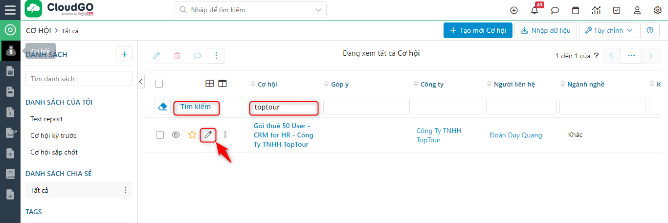
Task: Preview record with the eye icon
Action: [x=176, y=135]
